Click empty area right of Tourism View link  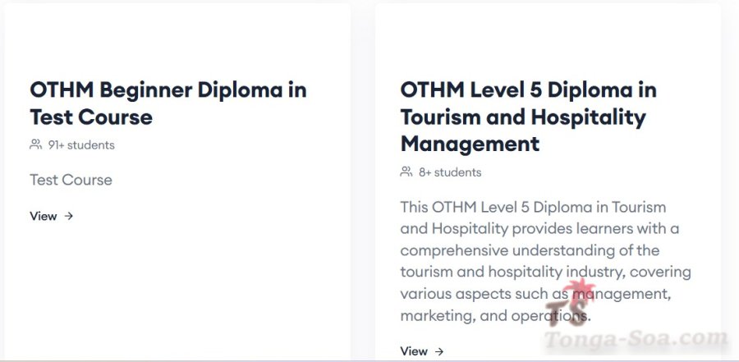[575, 351]
